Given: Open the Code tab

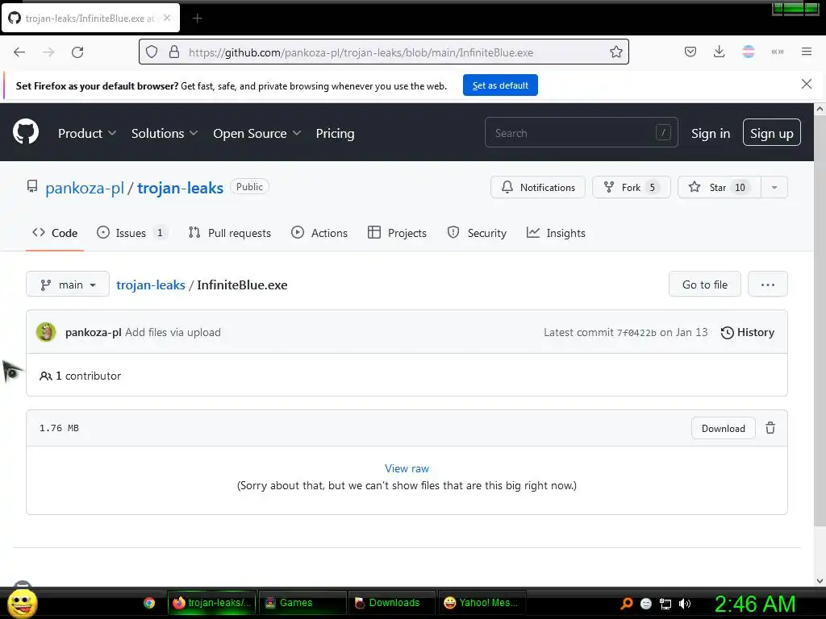Looking at the screenshot, I should tap(55, 233).
